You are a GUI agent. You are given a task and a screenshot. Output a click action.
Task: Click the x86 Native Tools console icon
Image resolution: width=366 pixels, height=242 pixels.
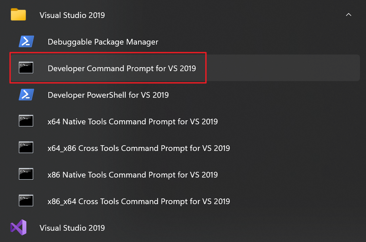click(26, 175)
